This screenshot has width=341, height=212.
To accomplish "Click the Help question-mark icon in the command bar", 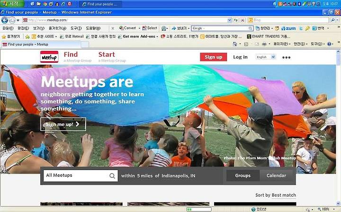I will pos(329,44).
